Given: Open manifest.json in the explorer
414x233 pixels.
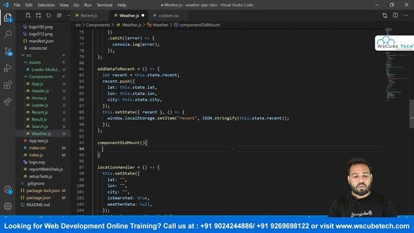Looking at the screenshot, I should [41, 41].
